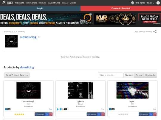Expand the cart total dropdown arrow
Image resolution: width=161 pixels, height=120 pixels.
point(154,3)
